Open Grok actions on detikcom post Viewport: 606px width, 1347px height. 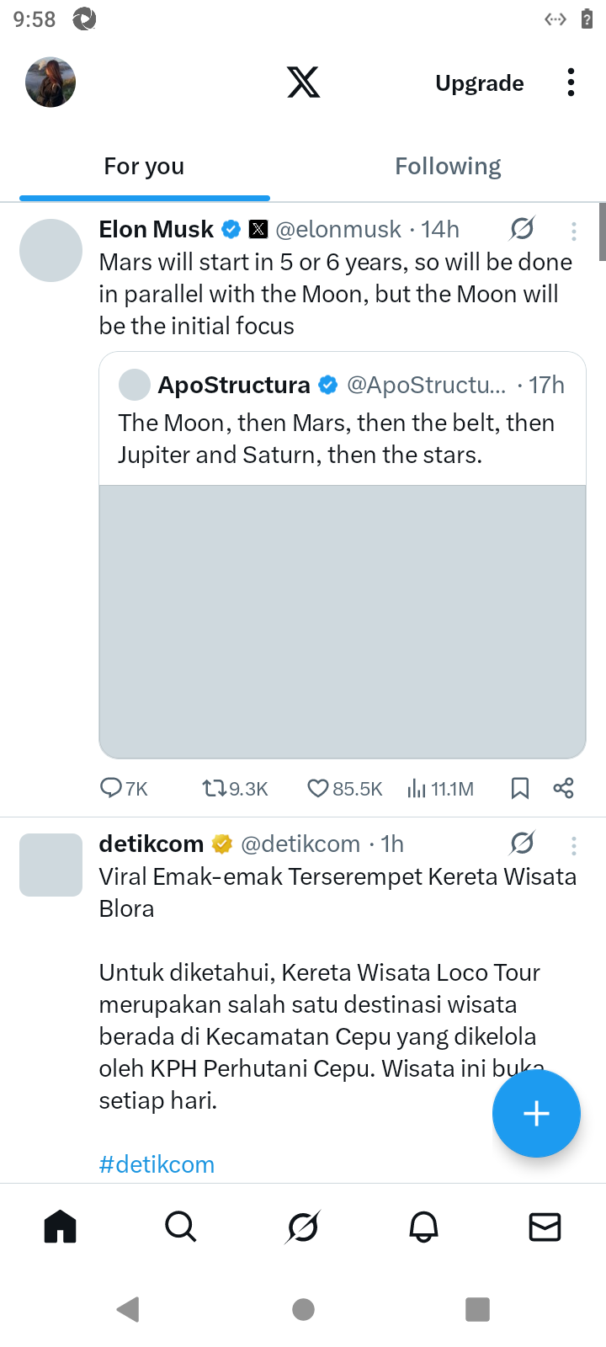[523, 843]
